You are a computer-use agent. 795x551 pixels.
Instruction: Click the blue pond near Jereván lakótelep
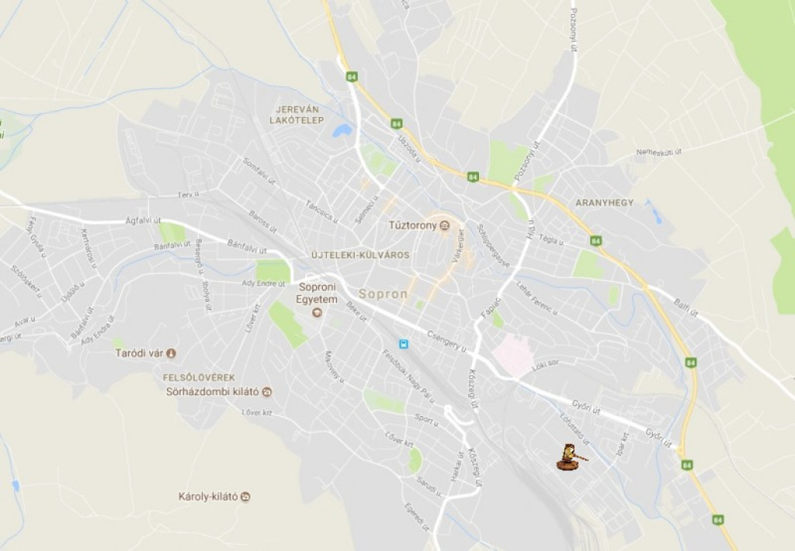pos(342,131)
